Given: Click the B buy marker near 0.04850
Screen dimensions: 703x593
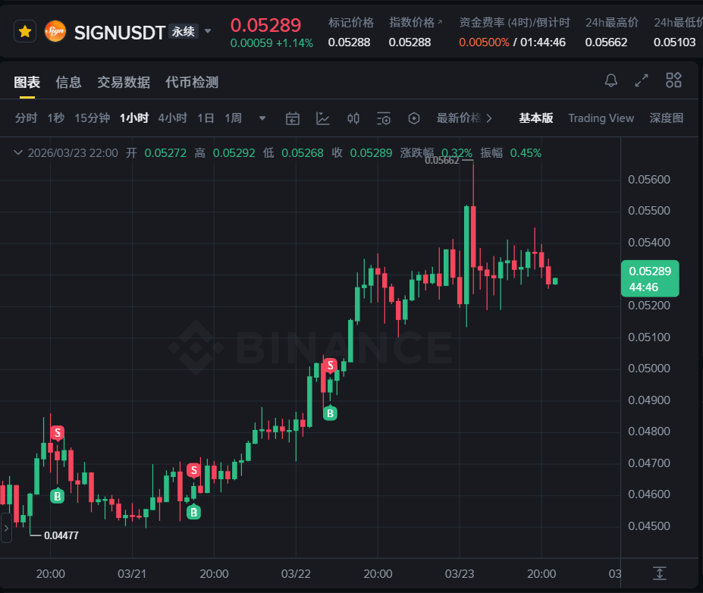Looking at the screenshot, I should point(330,413).
